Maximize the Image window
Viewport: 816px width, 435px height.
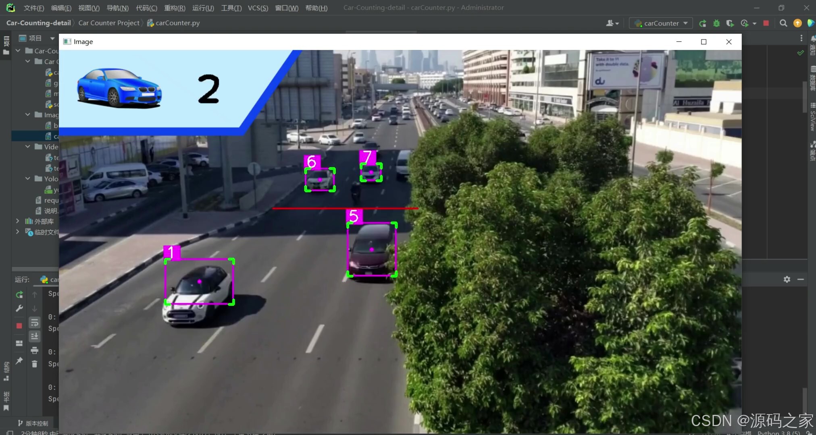[704, 42]
